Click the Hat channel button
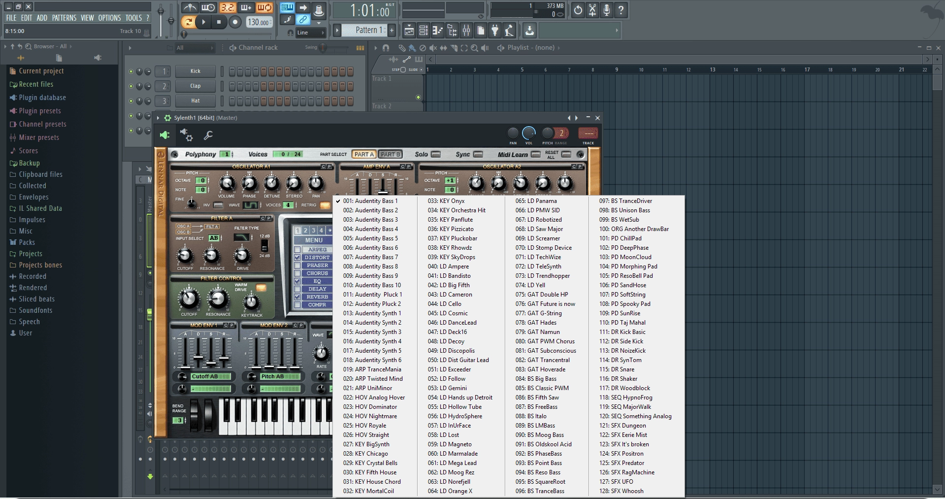This screenshot has width=945, height=499. (x=196, y=101)
